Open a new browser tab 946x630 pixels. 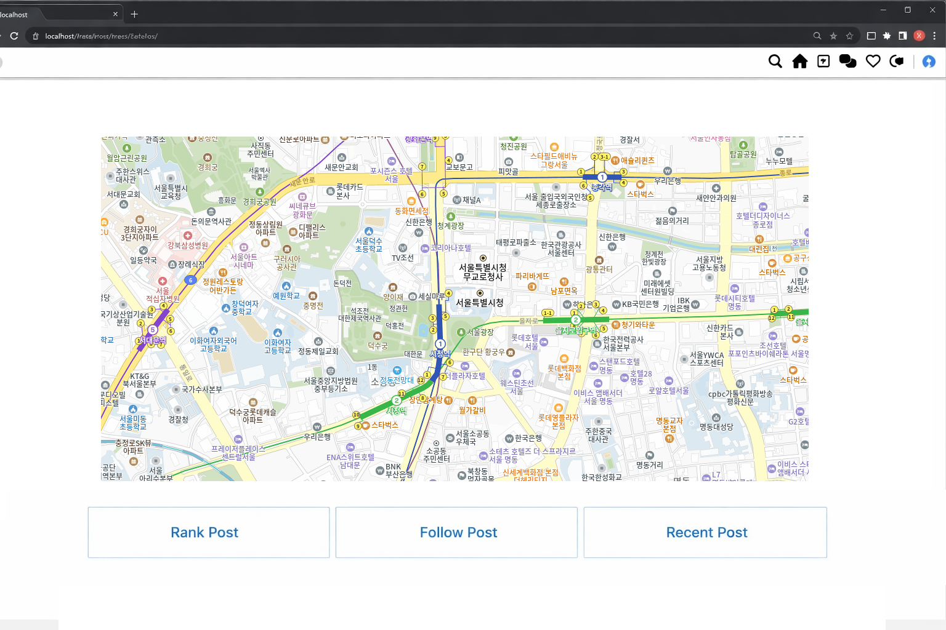point(134,14)
